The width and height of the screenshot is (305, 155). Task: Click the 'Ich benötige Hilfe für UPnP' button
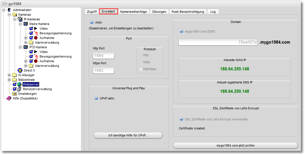click(128, 135)
